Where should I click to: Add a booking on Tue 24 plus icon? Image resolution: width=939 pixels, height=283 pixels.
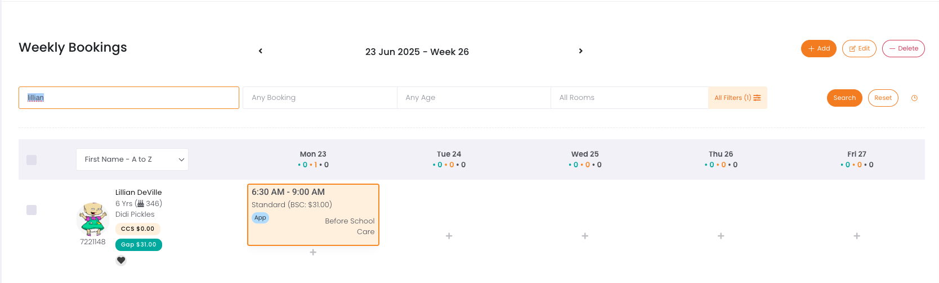(449, 236)
